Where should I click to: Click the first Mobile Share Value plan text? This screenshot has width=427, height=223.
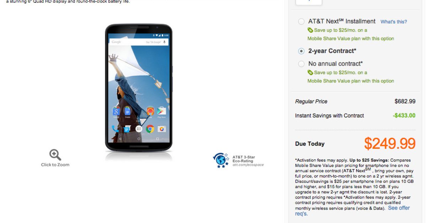click(x=351, y=38)
